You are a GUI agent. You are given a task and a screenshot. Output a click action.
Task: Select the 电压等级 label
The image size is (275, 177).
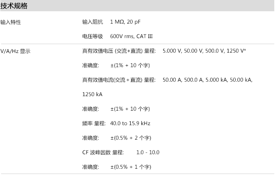(93, 37)
